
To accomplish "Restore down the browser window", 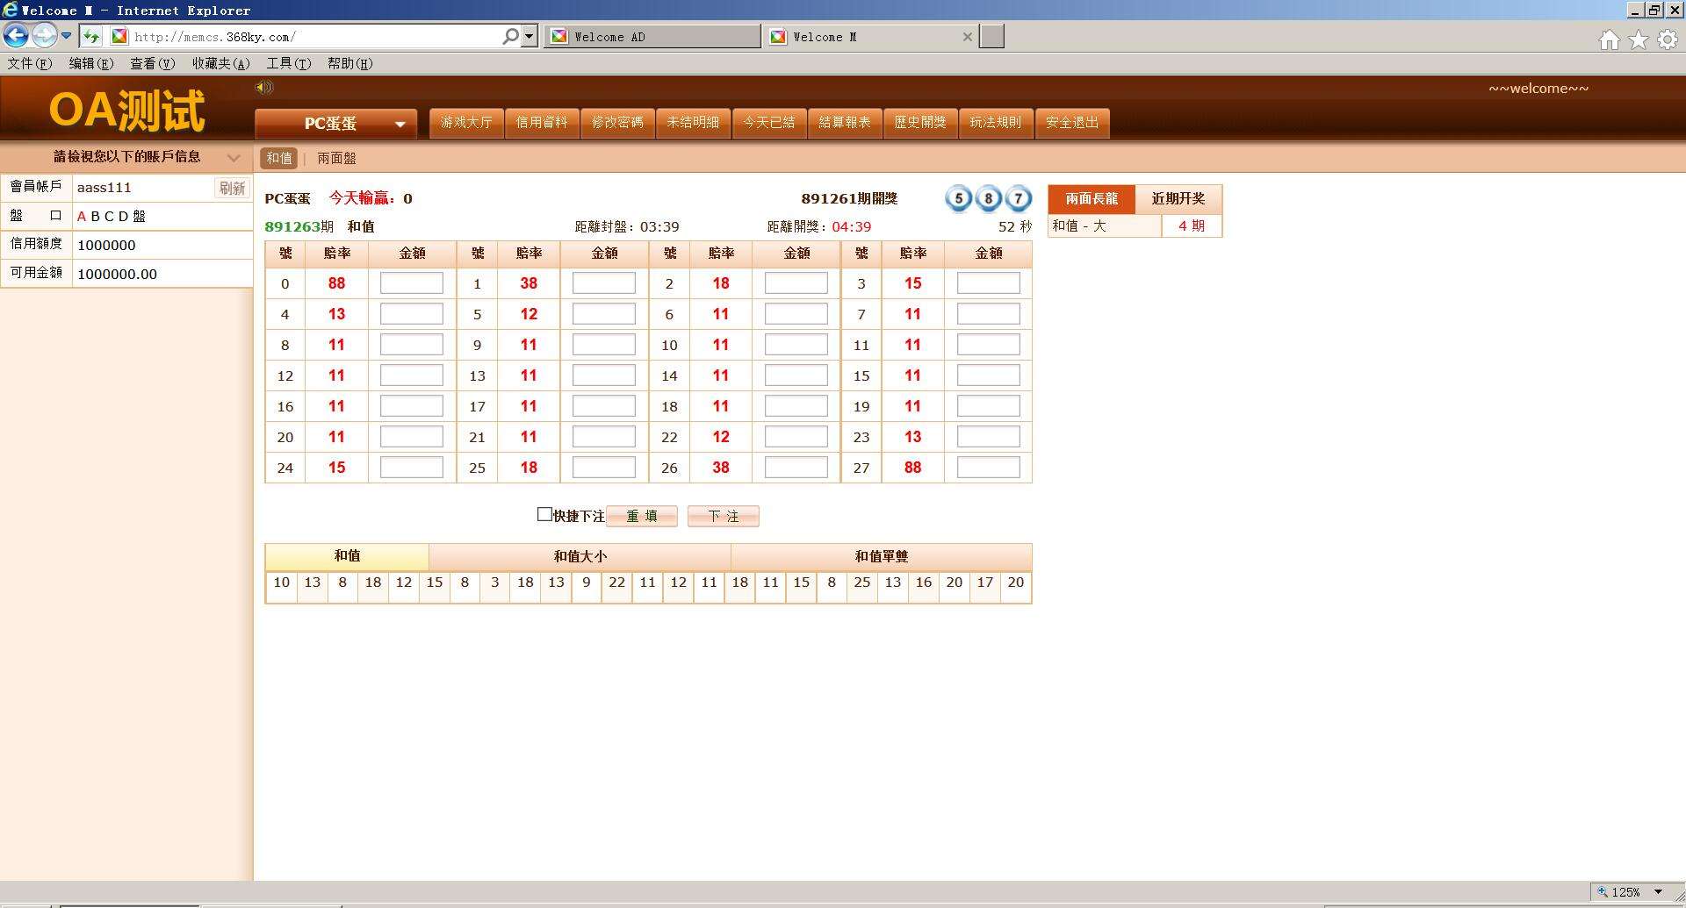I will pyautogui.click(x=1654, y=10).
